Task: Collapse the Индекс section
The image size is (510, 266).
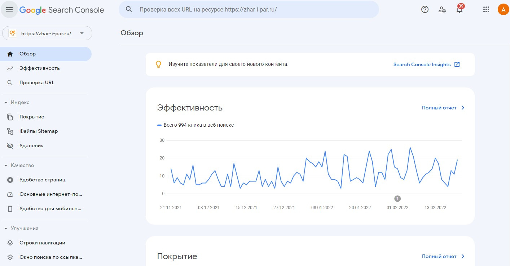Action: [6, 103]
